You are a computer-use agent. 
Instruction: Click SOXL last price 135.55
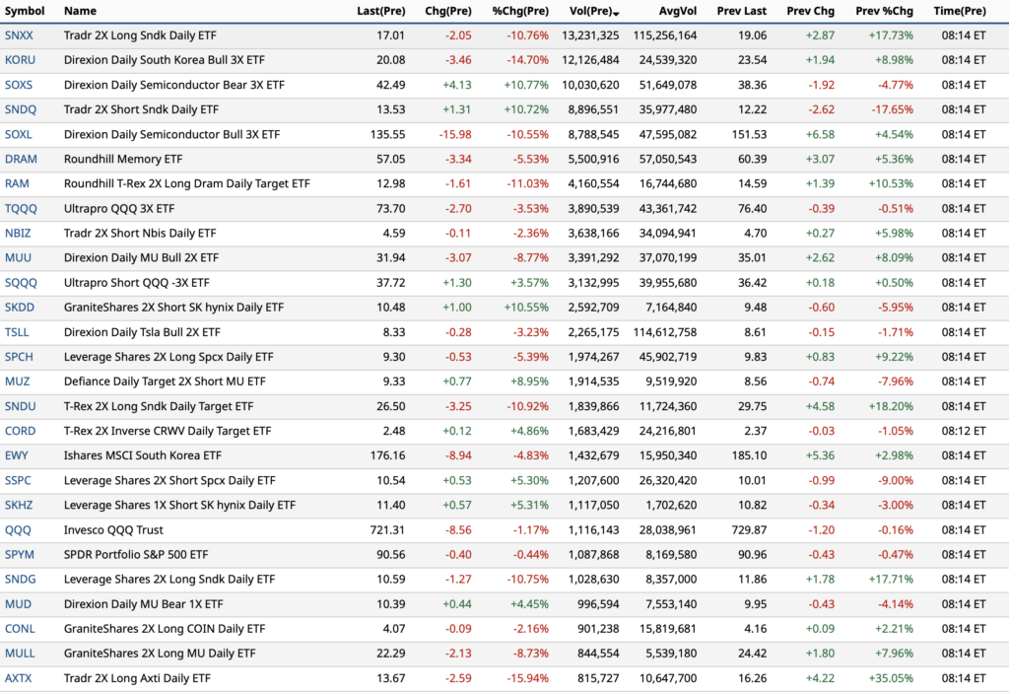387,134
